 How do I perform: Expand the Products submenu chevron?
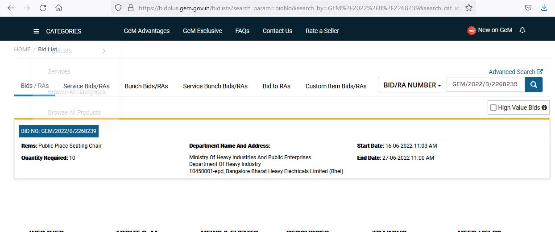[104, 51]
